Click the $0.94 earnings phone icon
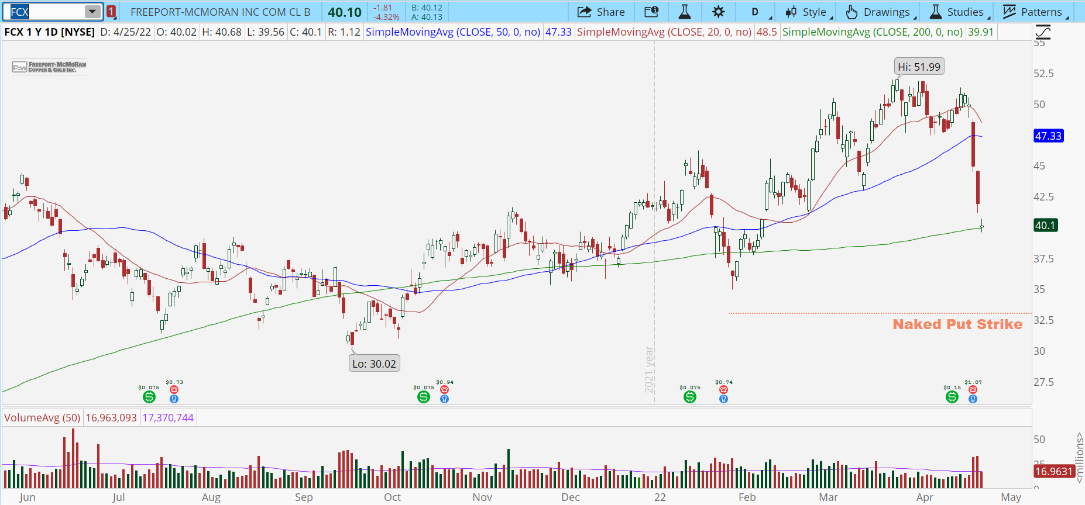1085x505 pixels. click(x=444, y=390)
